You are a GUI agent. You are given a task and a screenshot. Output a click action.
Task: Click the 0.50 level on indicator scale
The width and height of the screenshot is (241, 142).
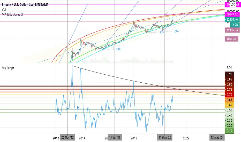pyautogui.click(x=229, y=110)
